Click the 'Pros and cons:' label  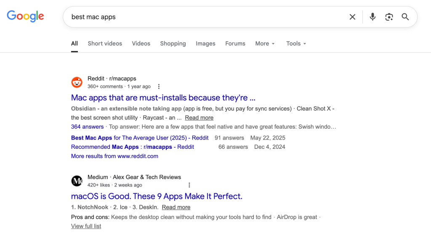tap(90, 217)
